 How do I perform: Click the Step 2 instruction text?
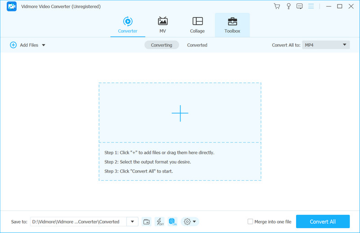pyautogui.click(x=148, y=162)
